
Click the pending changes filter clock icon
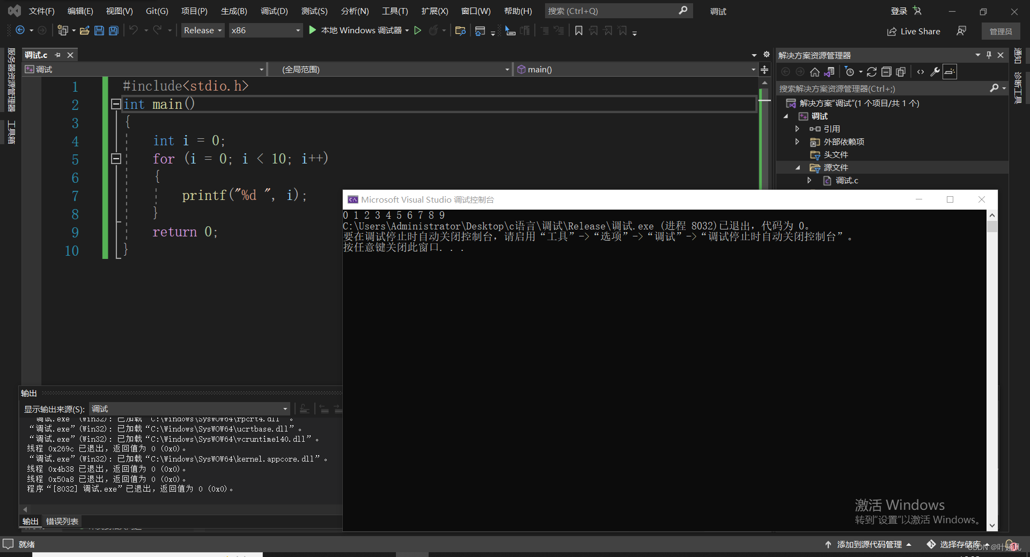point(850,72)
